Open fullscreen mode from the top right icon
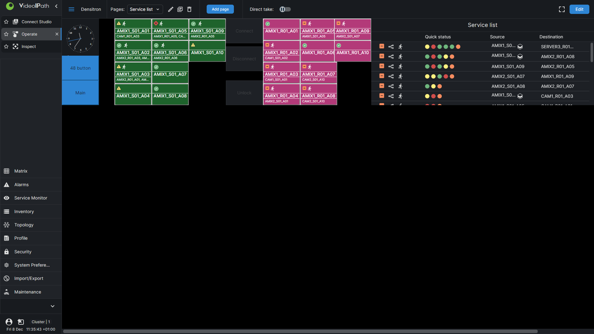This screenshot has width=594, height=334. coord(562,9)
